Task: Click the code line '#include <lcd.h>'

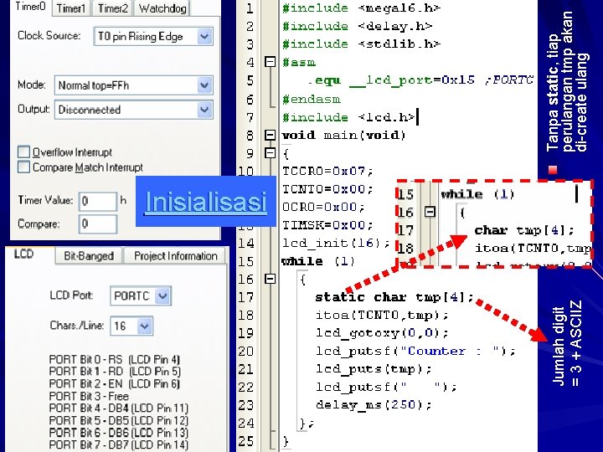Action: 349,117
